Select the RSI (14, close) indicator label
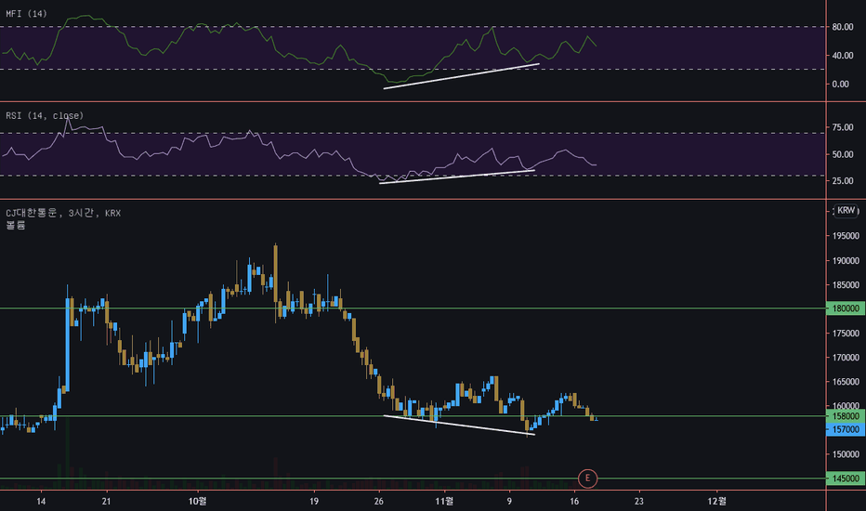The image size is (866, 511). 45,115
